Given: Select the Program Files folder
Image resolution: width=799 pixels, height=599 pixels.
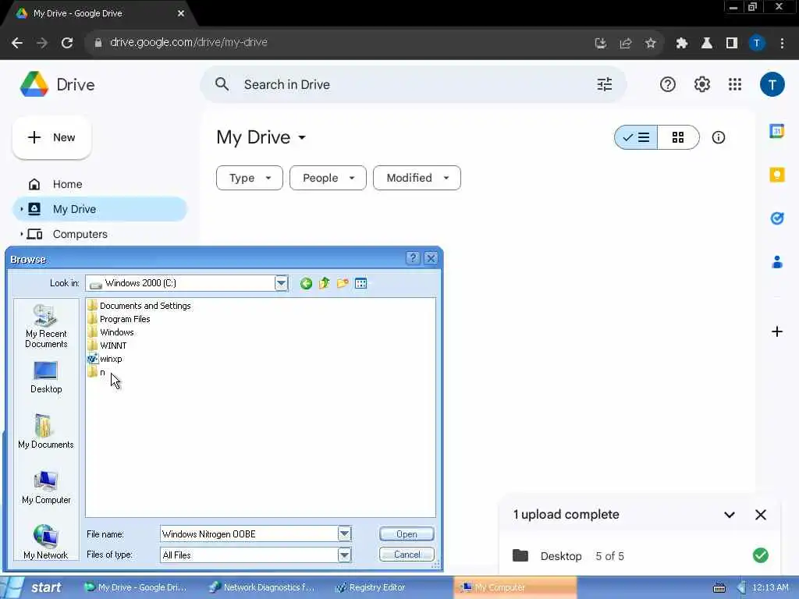Looking at the screenshot, I should click(119, 319).
